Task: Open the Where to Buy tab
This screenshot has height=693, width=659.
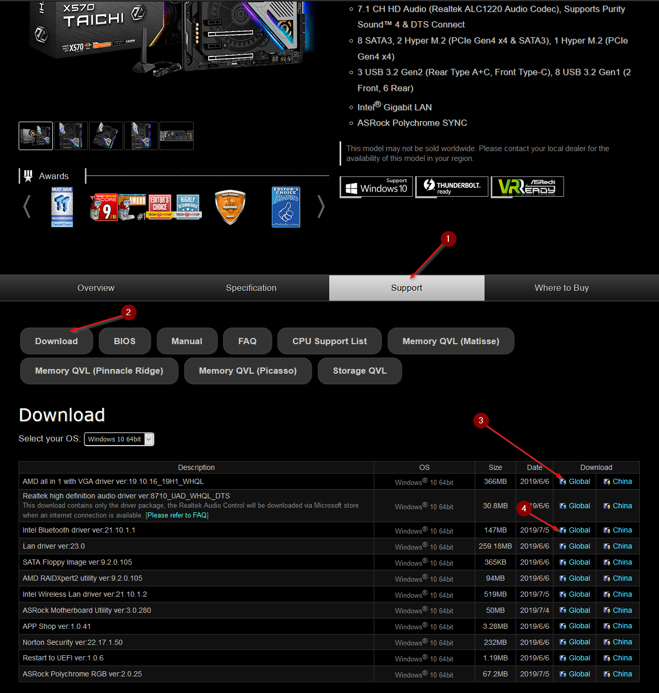Action: tap(562, 288)
